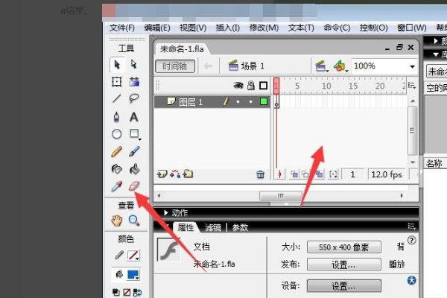Image resolution: width=447 pixels, height=298 pixels.
Task: Insert a layer folder
Action: point(188,174)
